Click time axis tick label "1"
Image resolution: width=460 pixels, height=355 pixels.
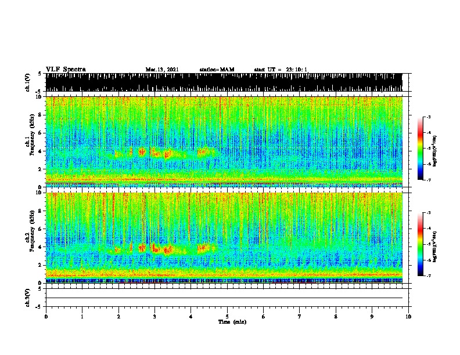click(x=82, y=317)
